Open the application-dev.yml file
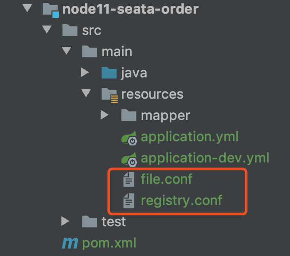This screenshot has width=290, height=256. point(205,158)
